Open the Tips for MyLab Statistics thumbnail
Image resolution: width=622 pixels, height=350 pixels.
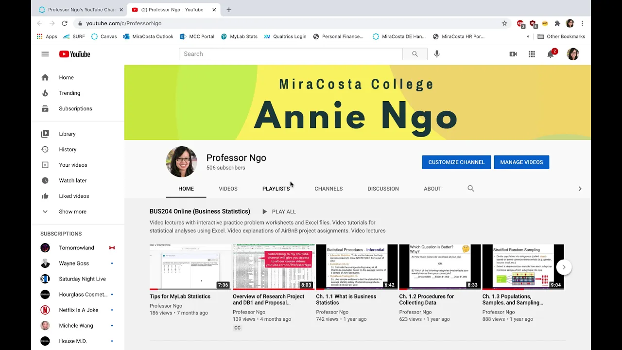(190, 267)
